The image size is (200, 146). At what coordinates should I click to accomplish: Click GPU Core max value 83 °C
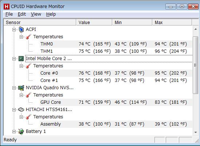171,102
